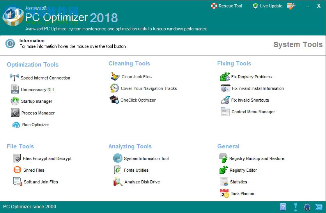Click the General section heading
Screen dimensions: 326x213
tap(228, 146)
